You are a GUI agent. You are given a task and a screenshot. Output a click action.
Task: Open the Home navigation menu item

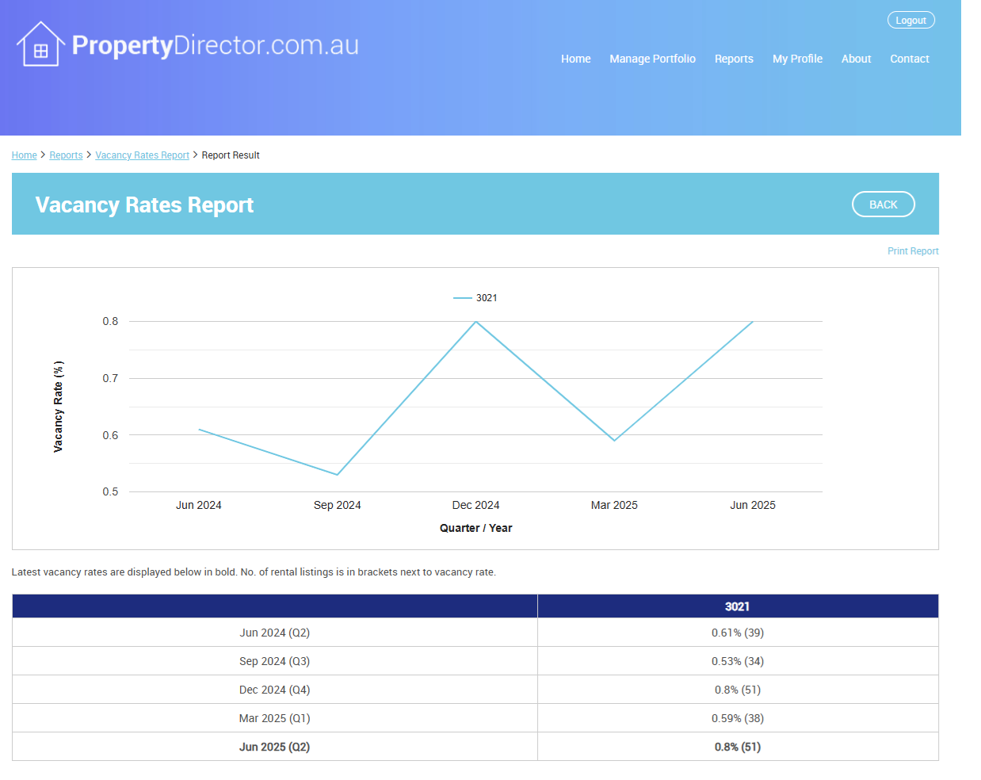tap(575, 59)
